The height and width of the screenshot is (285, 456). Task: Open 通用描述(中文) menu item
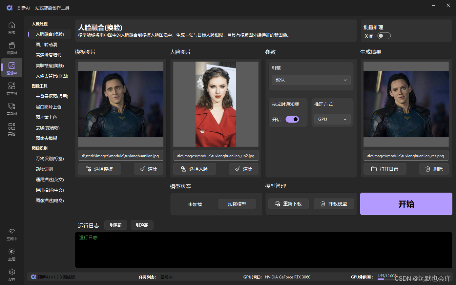(50, 190)
